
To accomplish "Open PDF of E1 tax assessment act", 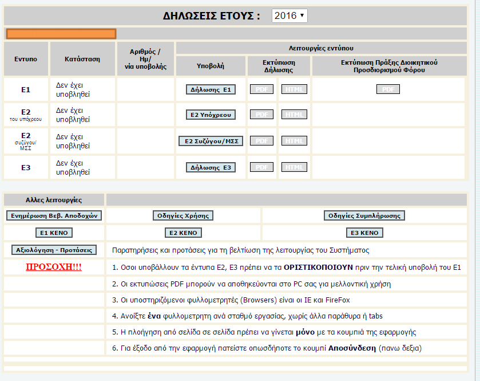I will 388,89.
